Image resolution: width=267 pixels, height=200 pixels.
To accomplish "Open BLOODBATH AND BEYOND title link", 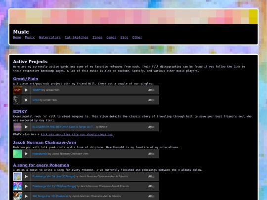I will (64, 127).
